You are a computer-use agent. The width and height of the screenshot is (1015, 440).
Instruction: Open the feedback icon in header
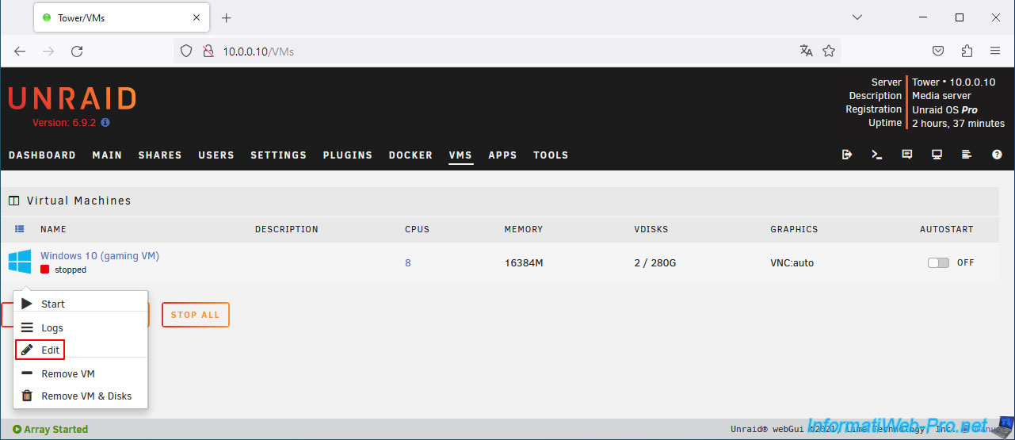coord(907,155)
